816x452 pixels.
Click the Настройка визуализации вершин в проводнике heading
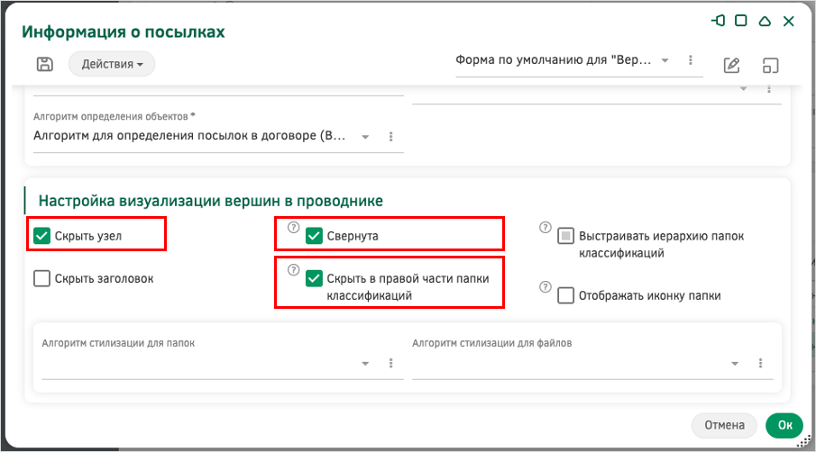[x=211, y=201]
